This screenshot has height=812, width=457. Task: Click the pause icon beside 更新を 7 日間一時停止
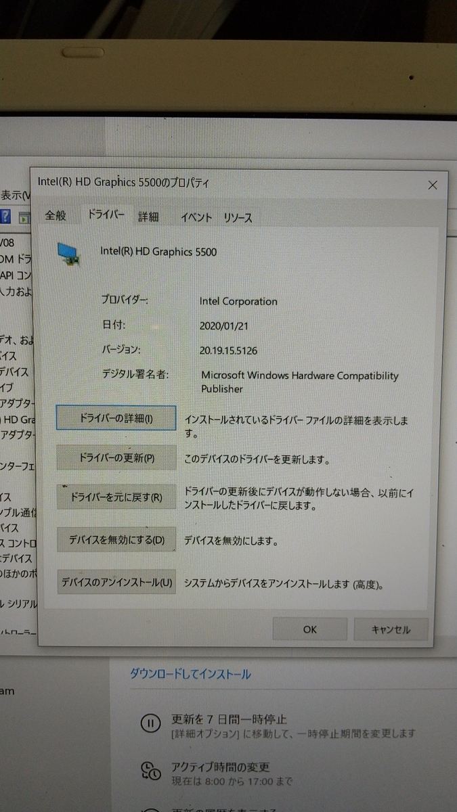150,723
